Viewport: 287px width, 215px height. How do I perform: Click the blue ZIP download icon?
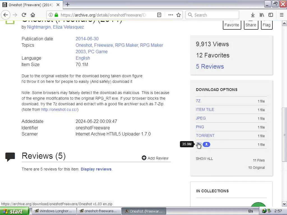207,144
